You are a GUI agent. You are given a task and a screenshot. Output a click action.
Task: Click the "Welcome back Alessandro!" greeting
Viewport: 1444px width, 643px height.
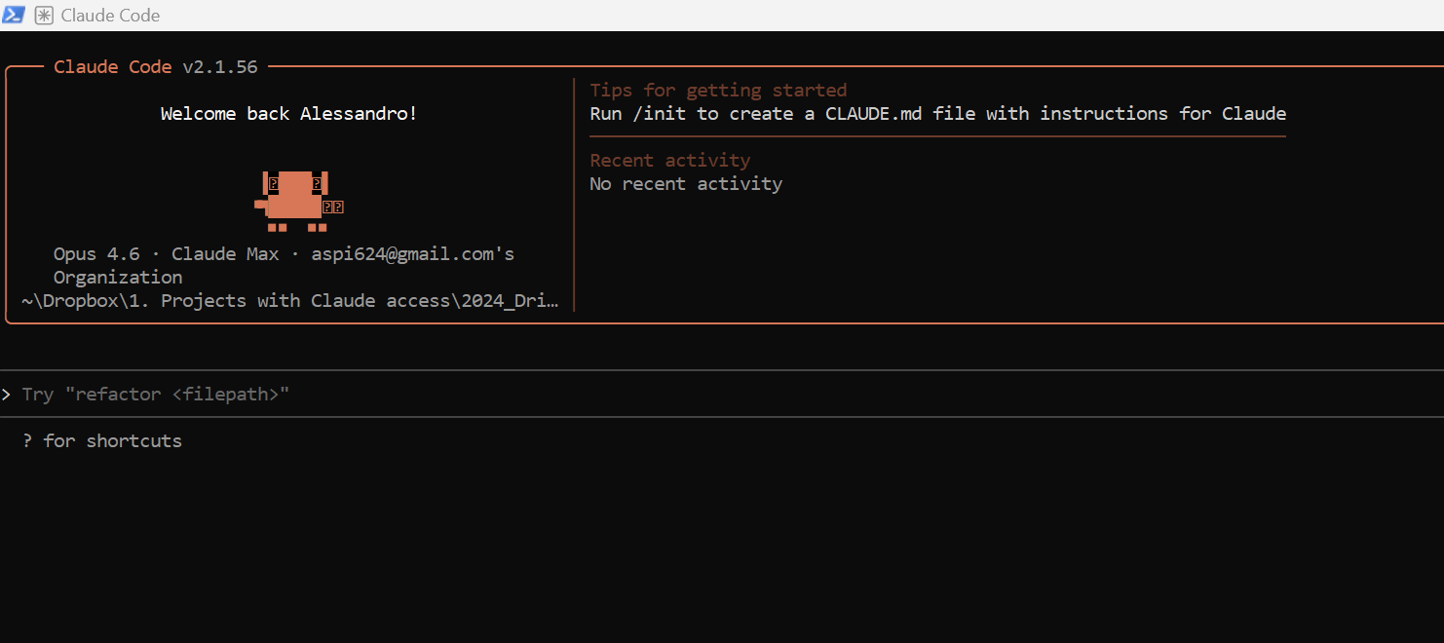click(x=288, y=113)
